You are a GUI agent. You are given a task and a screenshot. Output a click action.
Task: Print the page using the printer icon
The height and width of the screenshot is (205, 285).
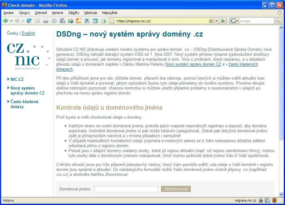coord(46,21)
